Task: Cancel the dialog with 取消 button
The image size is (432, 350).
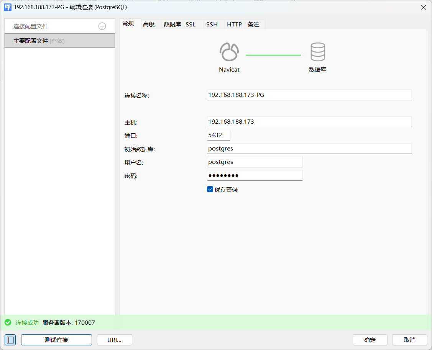Action: click(x=409, y=340)
